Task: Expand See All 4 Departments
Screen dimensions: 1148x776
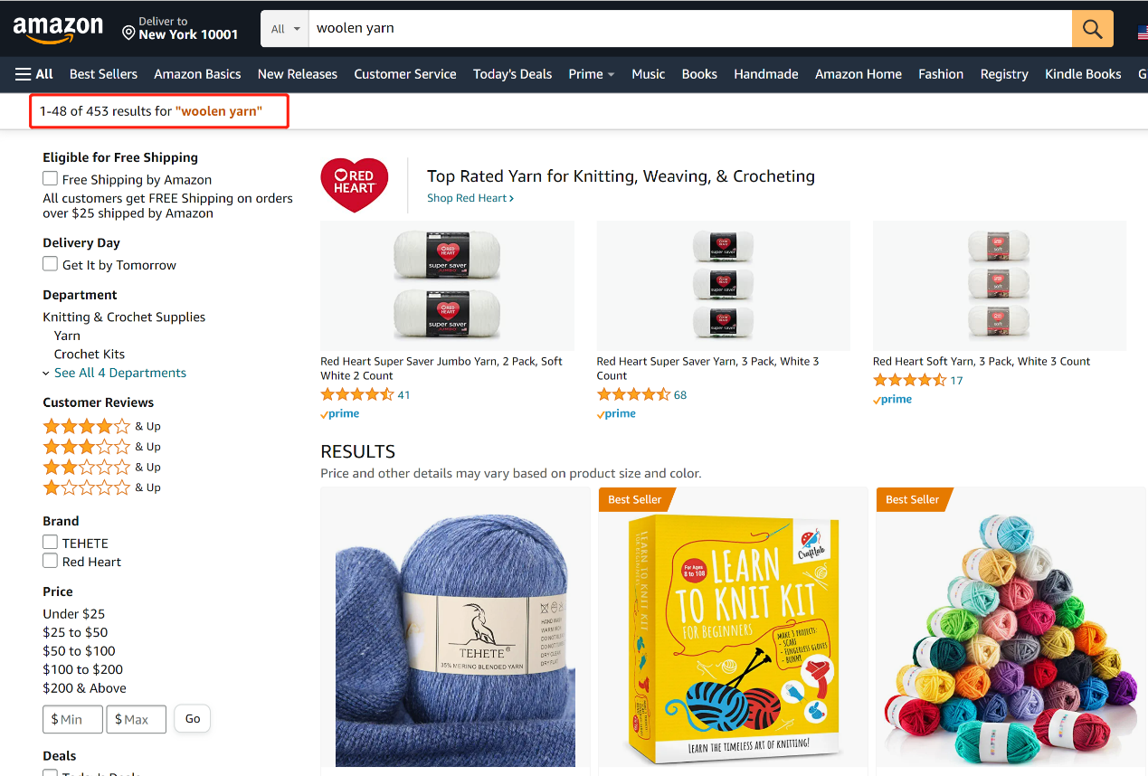Action: 119,373
